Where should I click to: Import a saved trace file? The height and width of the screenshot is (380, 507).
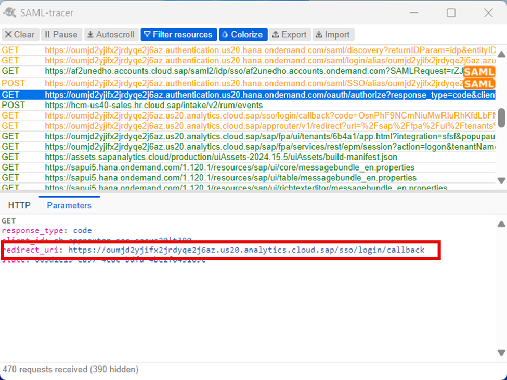(x=333, y=35)
